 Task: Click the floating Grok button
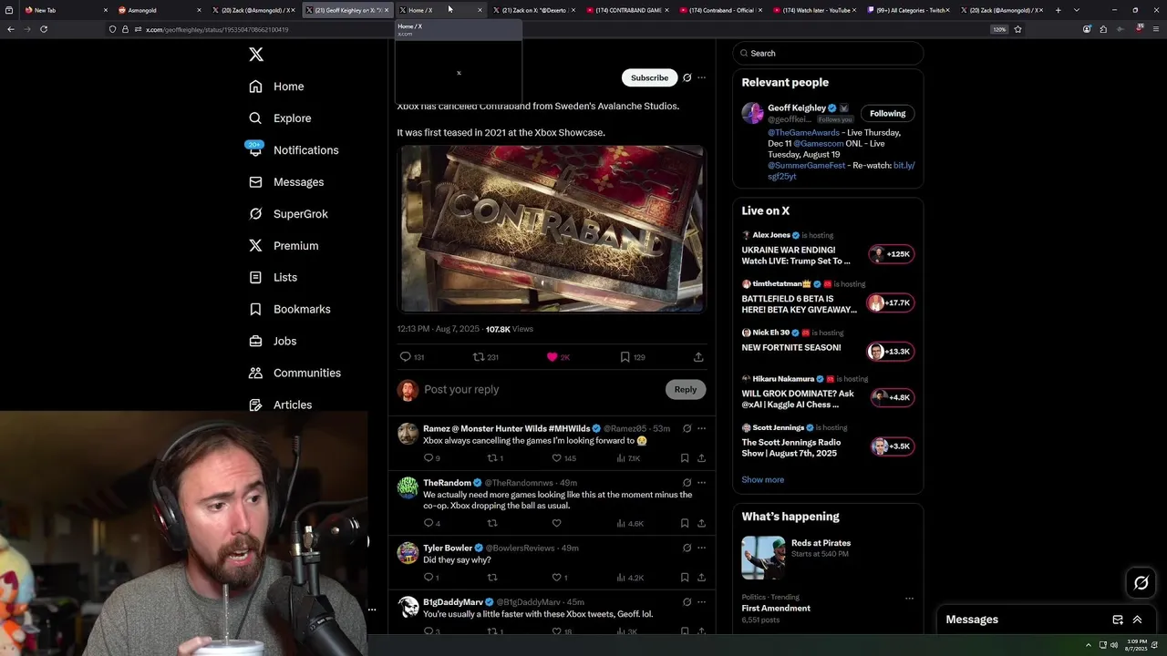point(1141,583)
